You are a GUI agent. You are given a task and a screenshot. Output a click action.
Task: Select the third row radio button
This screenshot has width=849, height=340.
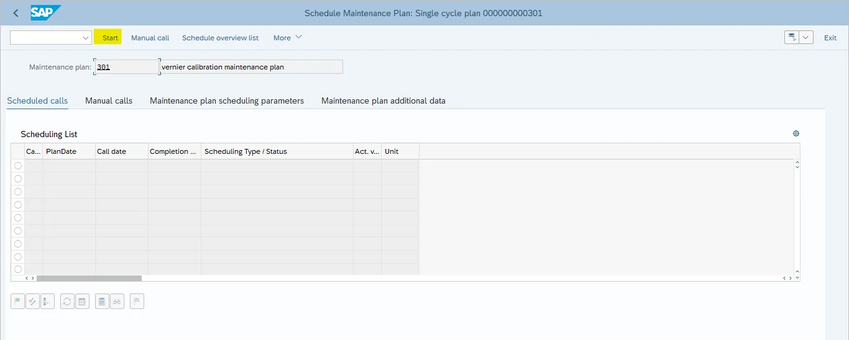[18, 192]
